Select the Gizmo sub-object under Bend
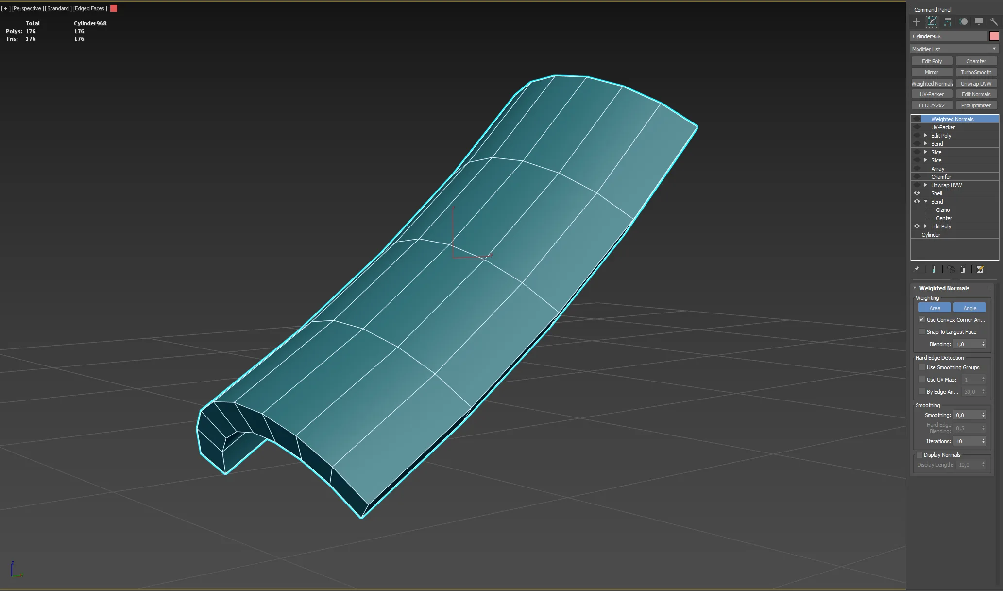This screenshot has width=1003, height=591. coord(942,210)
